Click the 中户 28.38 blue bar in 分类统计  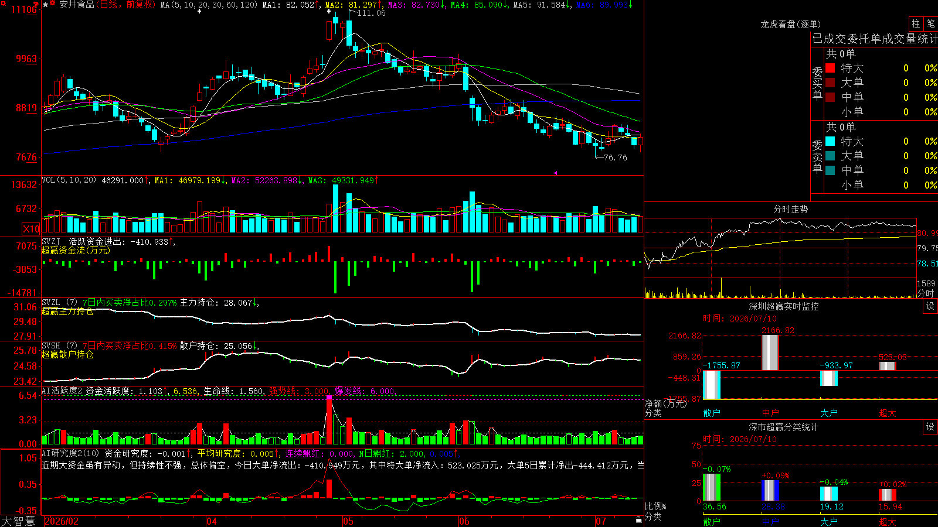(770, 491)
